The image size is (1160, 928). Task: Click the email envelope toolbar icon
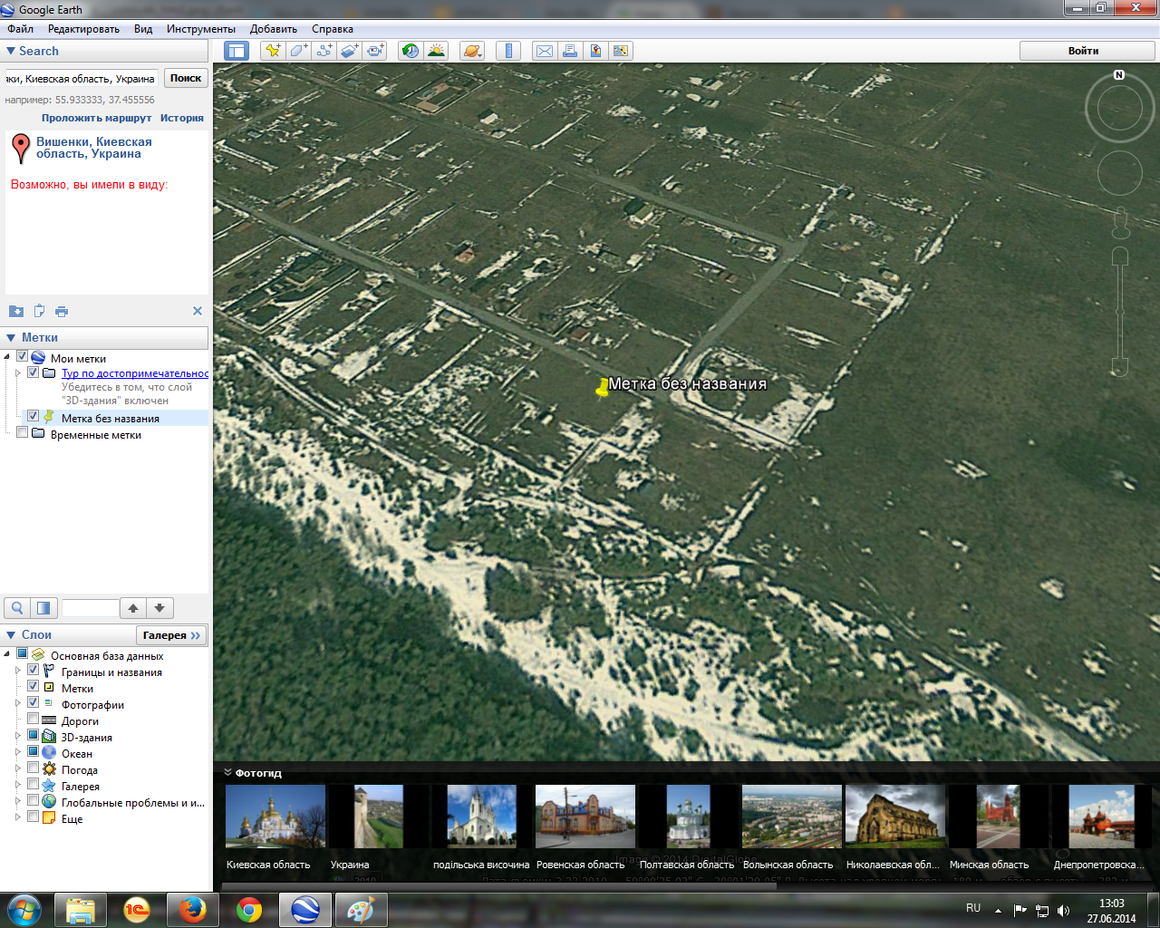(x=545, y=51)
